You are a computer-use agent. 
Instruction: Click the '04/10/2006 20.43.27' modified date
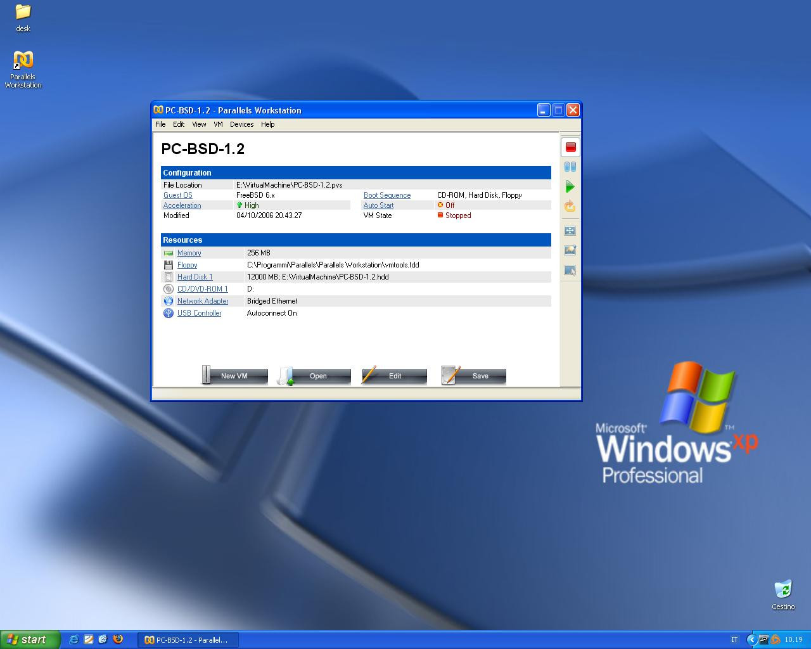[x=269, y=215]
